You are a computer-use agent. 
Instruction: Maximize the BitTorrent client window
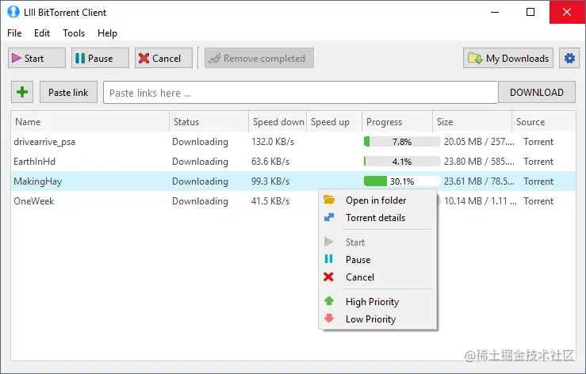coord(530,12)
